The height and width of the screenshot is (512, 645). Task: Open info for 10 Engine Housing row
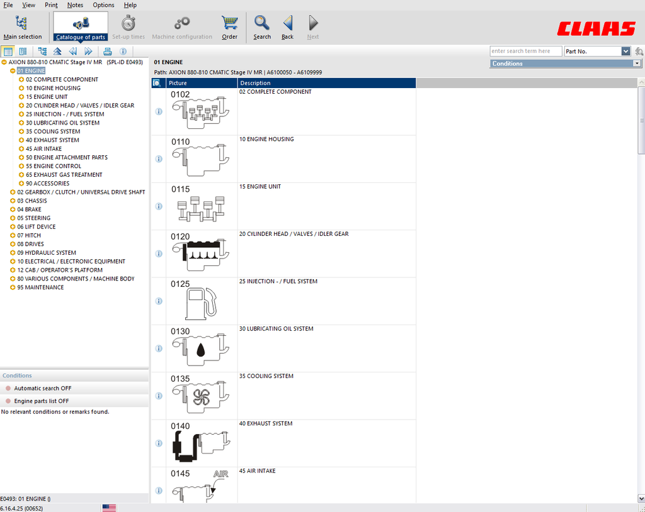tap(159, 159)
